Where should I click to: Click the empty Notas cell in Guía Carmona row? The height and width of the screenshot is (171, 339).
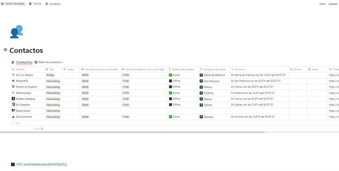[71, 117]
